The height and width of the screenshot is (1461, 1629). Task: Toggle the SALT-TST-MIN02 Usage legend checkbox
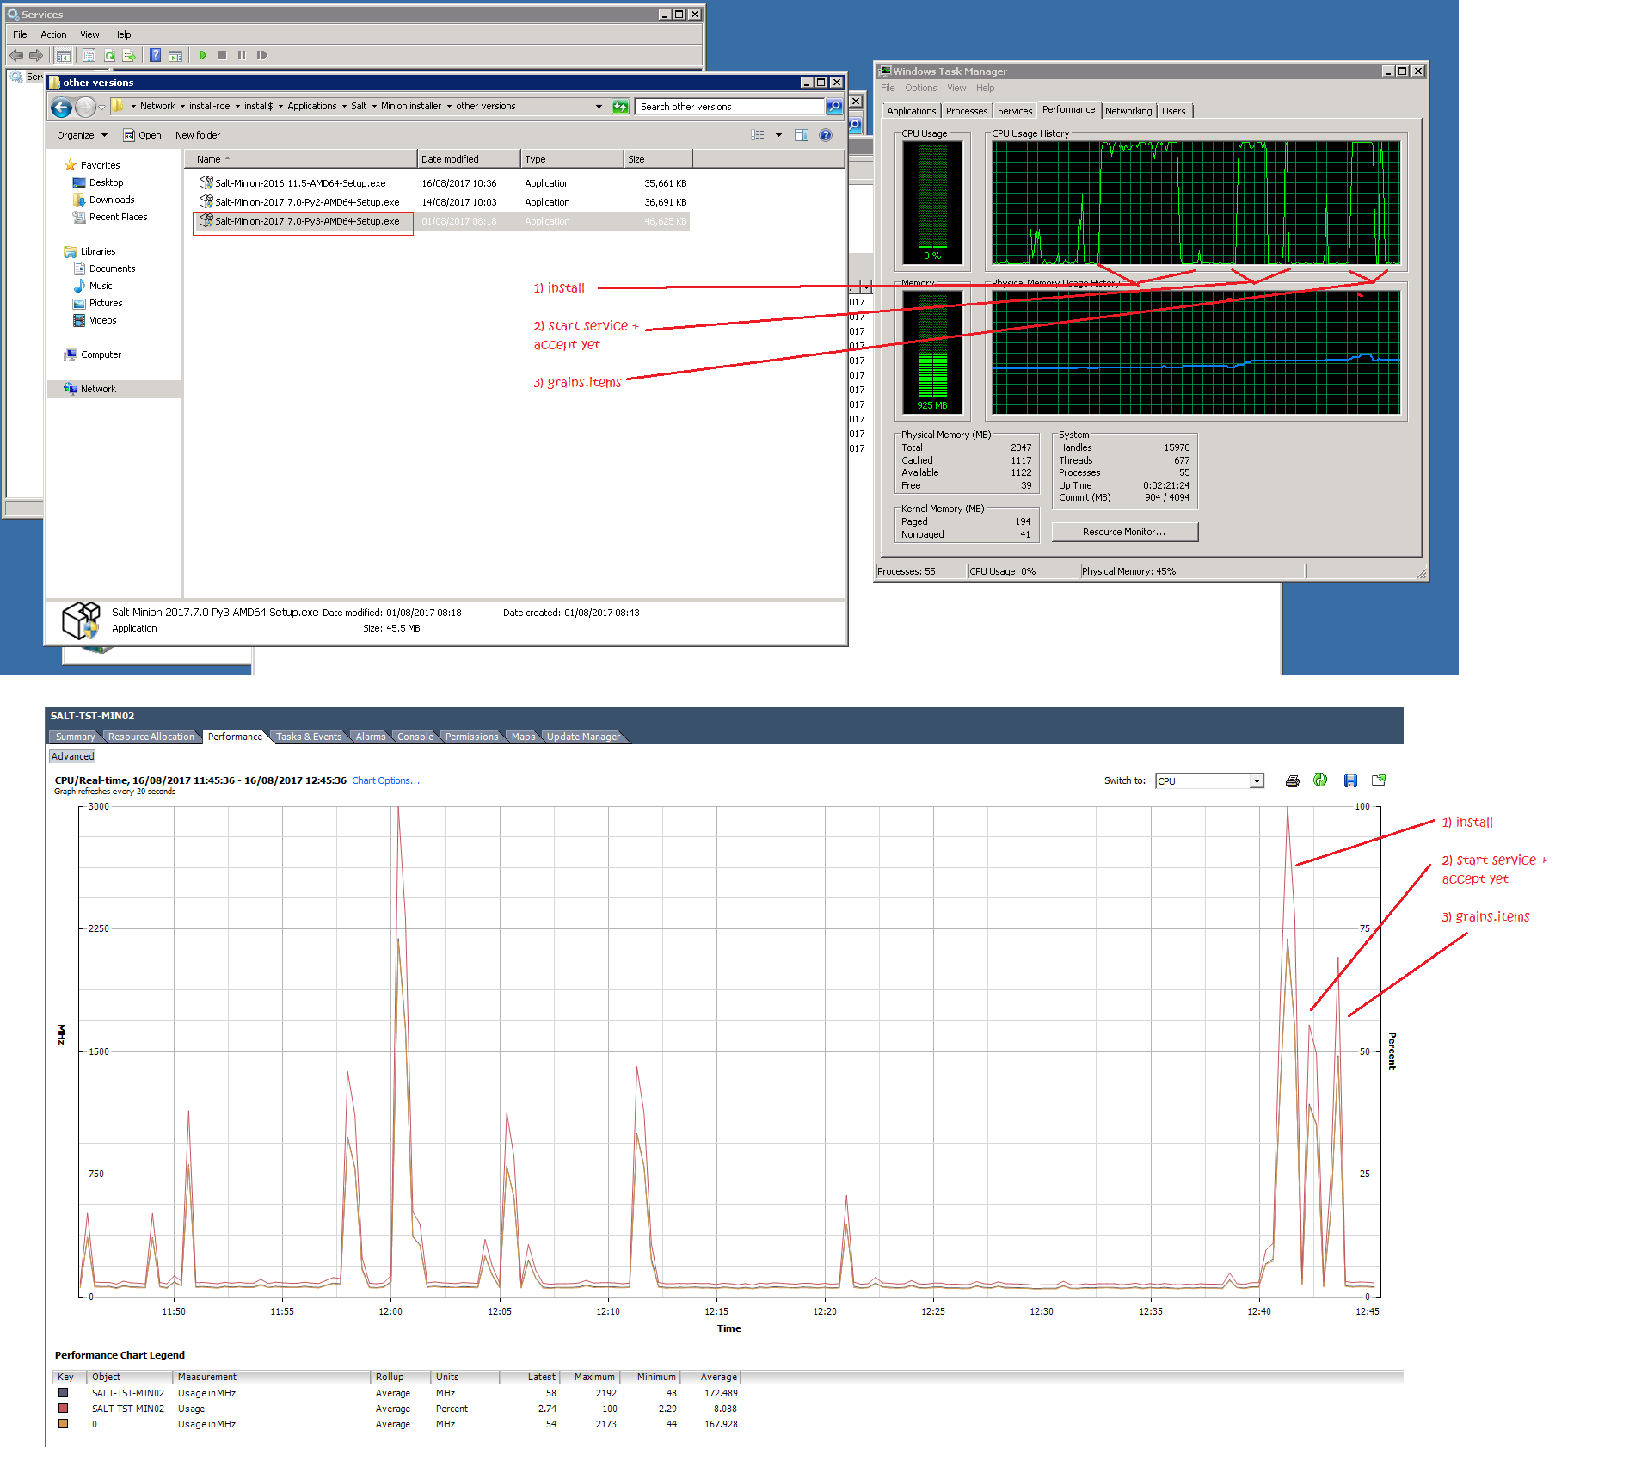(65, 1409)
